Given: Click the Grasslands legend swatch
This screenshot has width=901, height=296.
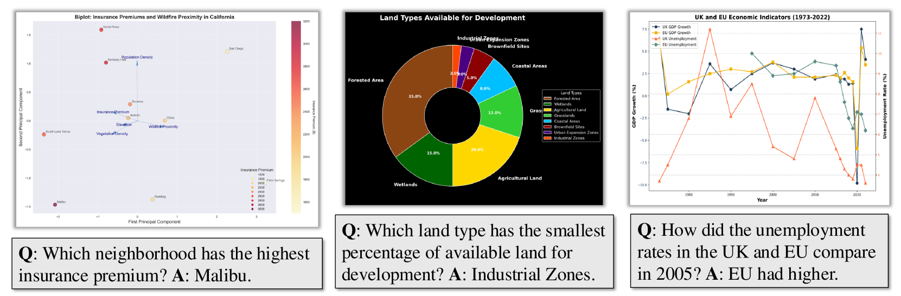Looking at the screenshot, I should click(547, 115).
